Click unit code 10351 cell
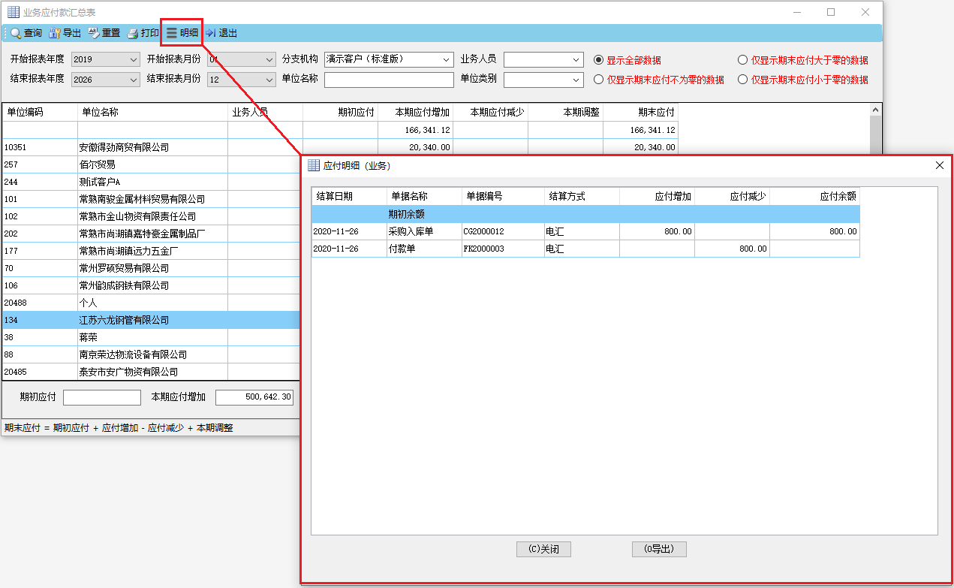 click(40, 147)
